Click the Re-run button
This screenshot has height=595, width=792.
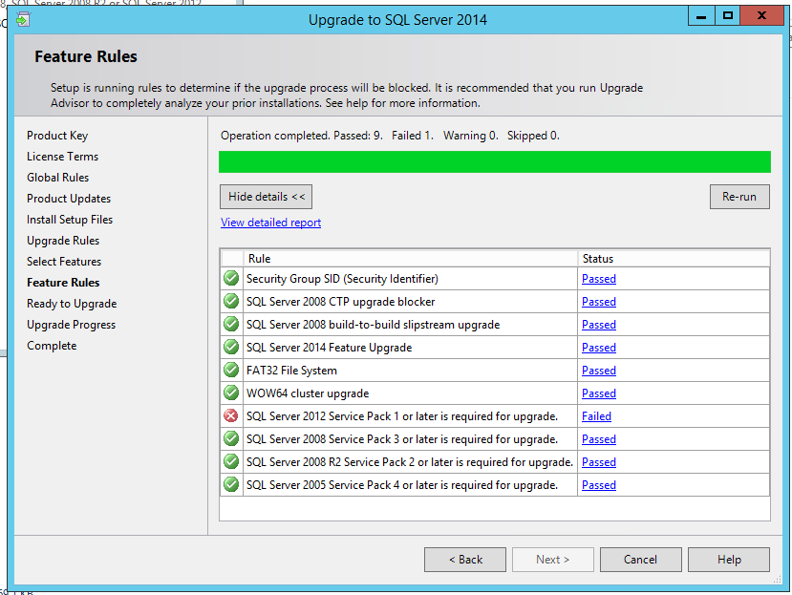[x=739, y=197]
